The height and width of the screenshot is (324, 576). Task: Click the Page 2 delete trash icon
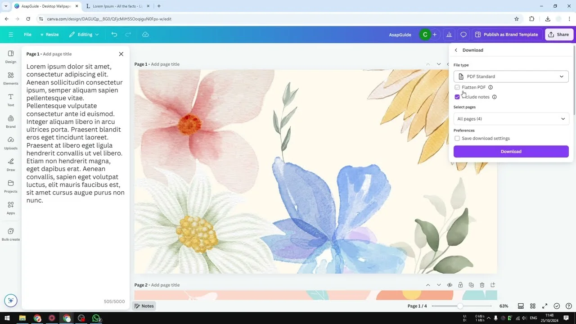point(482,285)
